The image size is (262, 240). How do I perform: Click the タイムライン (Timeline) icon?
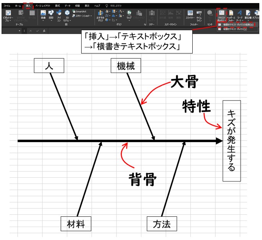[199, 15]
